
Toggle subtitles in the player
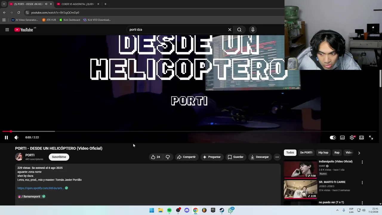pos(342,137)
